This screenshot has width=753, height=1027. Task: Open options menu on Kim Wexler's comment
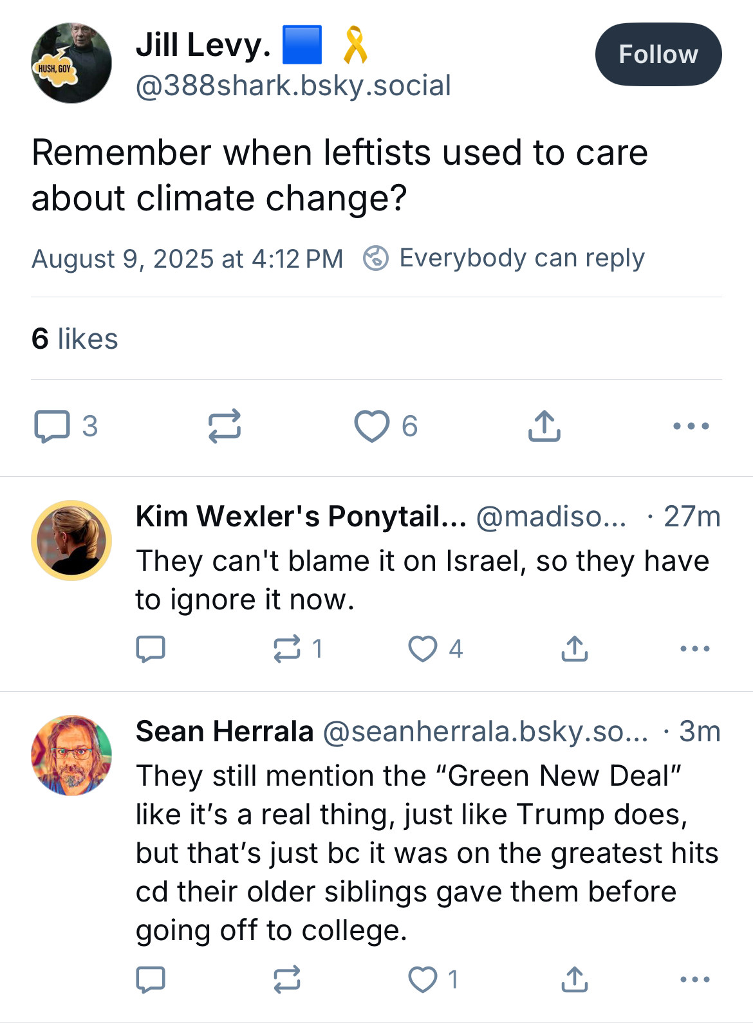pyautogui.click(x=695, y=649)
